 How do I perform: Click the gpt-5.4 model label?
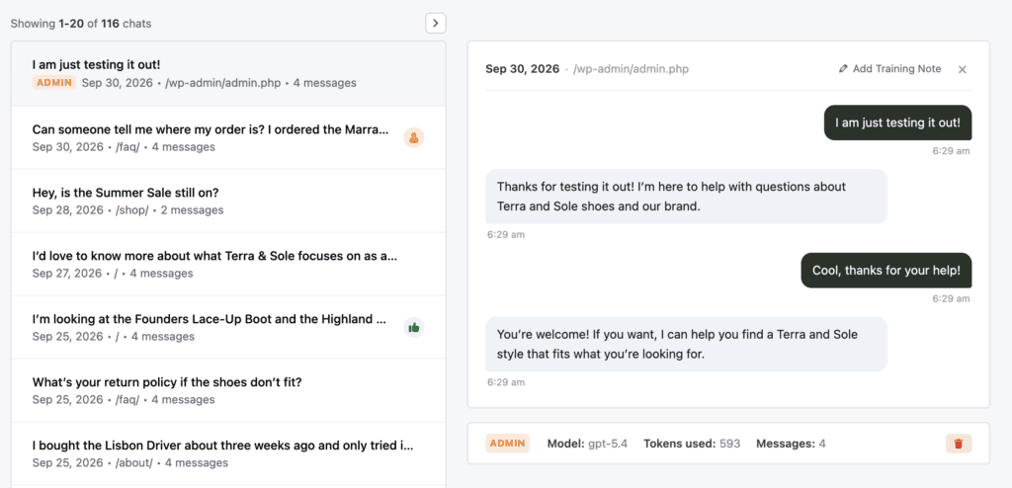click(x=608, y=444)
